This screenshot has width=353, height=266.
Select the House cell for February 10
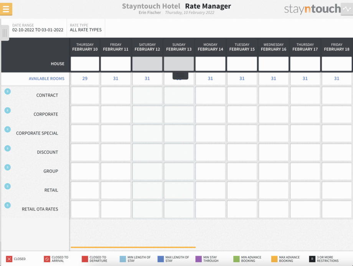click(85, 64)
